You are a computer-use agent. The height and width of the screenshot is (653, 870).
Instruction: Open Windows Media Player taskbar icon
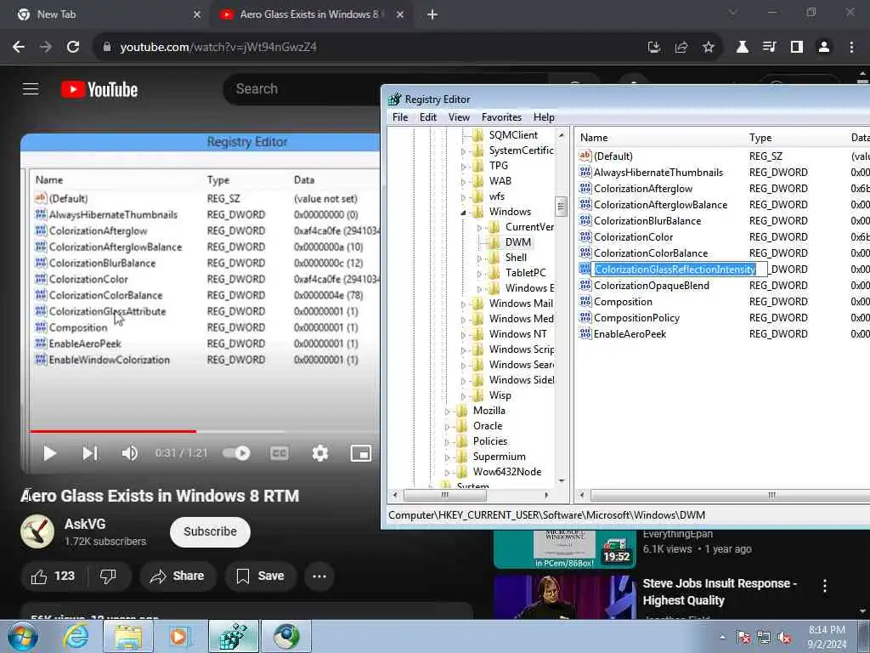coord(180,636)
